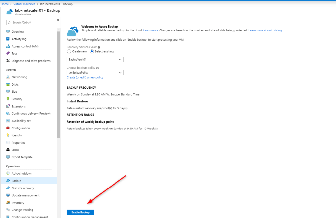Viewport: 336px width, 218px height.
Task: Click the Extensions icon
Action: click(x=8, y=106)
